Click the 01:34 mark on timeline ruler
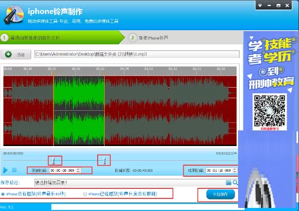The height and width of the screenshot is (211, 299). click(124, 68)
